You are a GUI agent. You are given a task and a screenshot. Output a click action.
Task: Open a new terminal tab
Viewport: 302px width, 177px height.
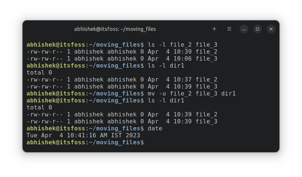coord(215,29)
